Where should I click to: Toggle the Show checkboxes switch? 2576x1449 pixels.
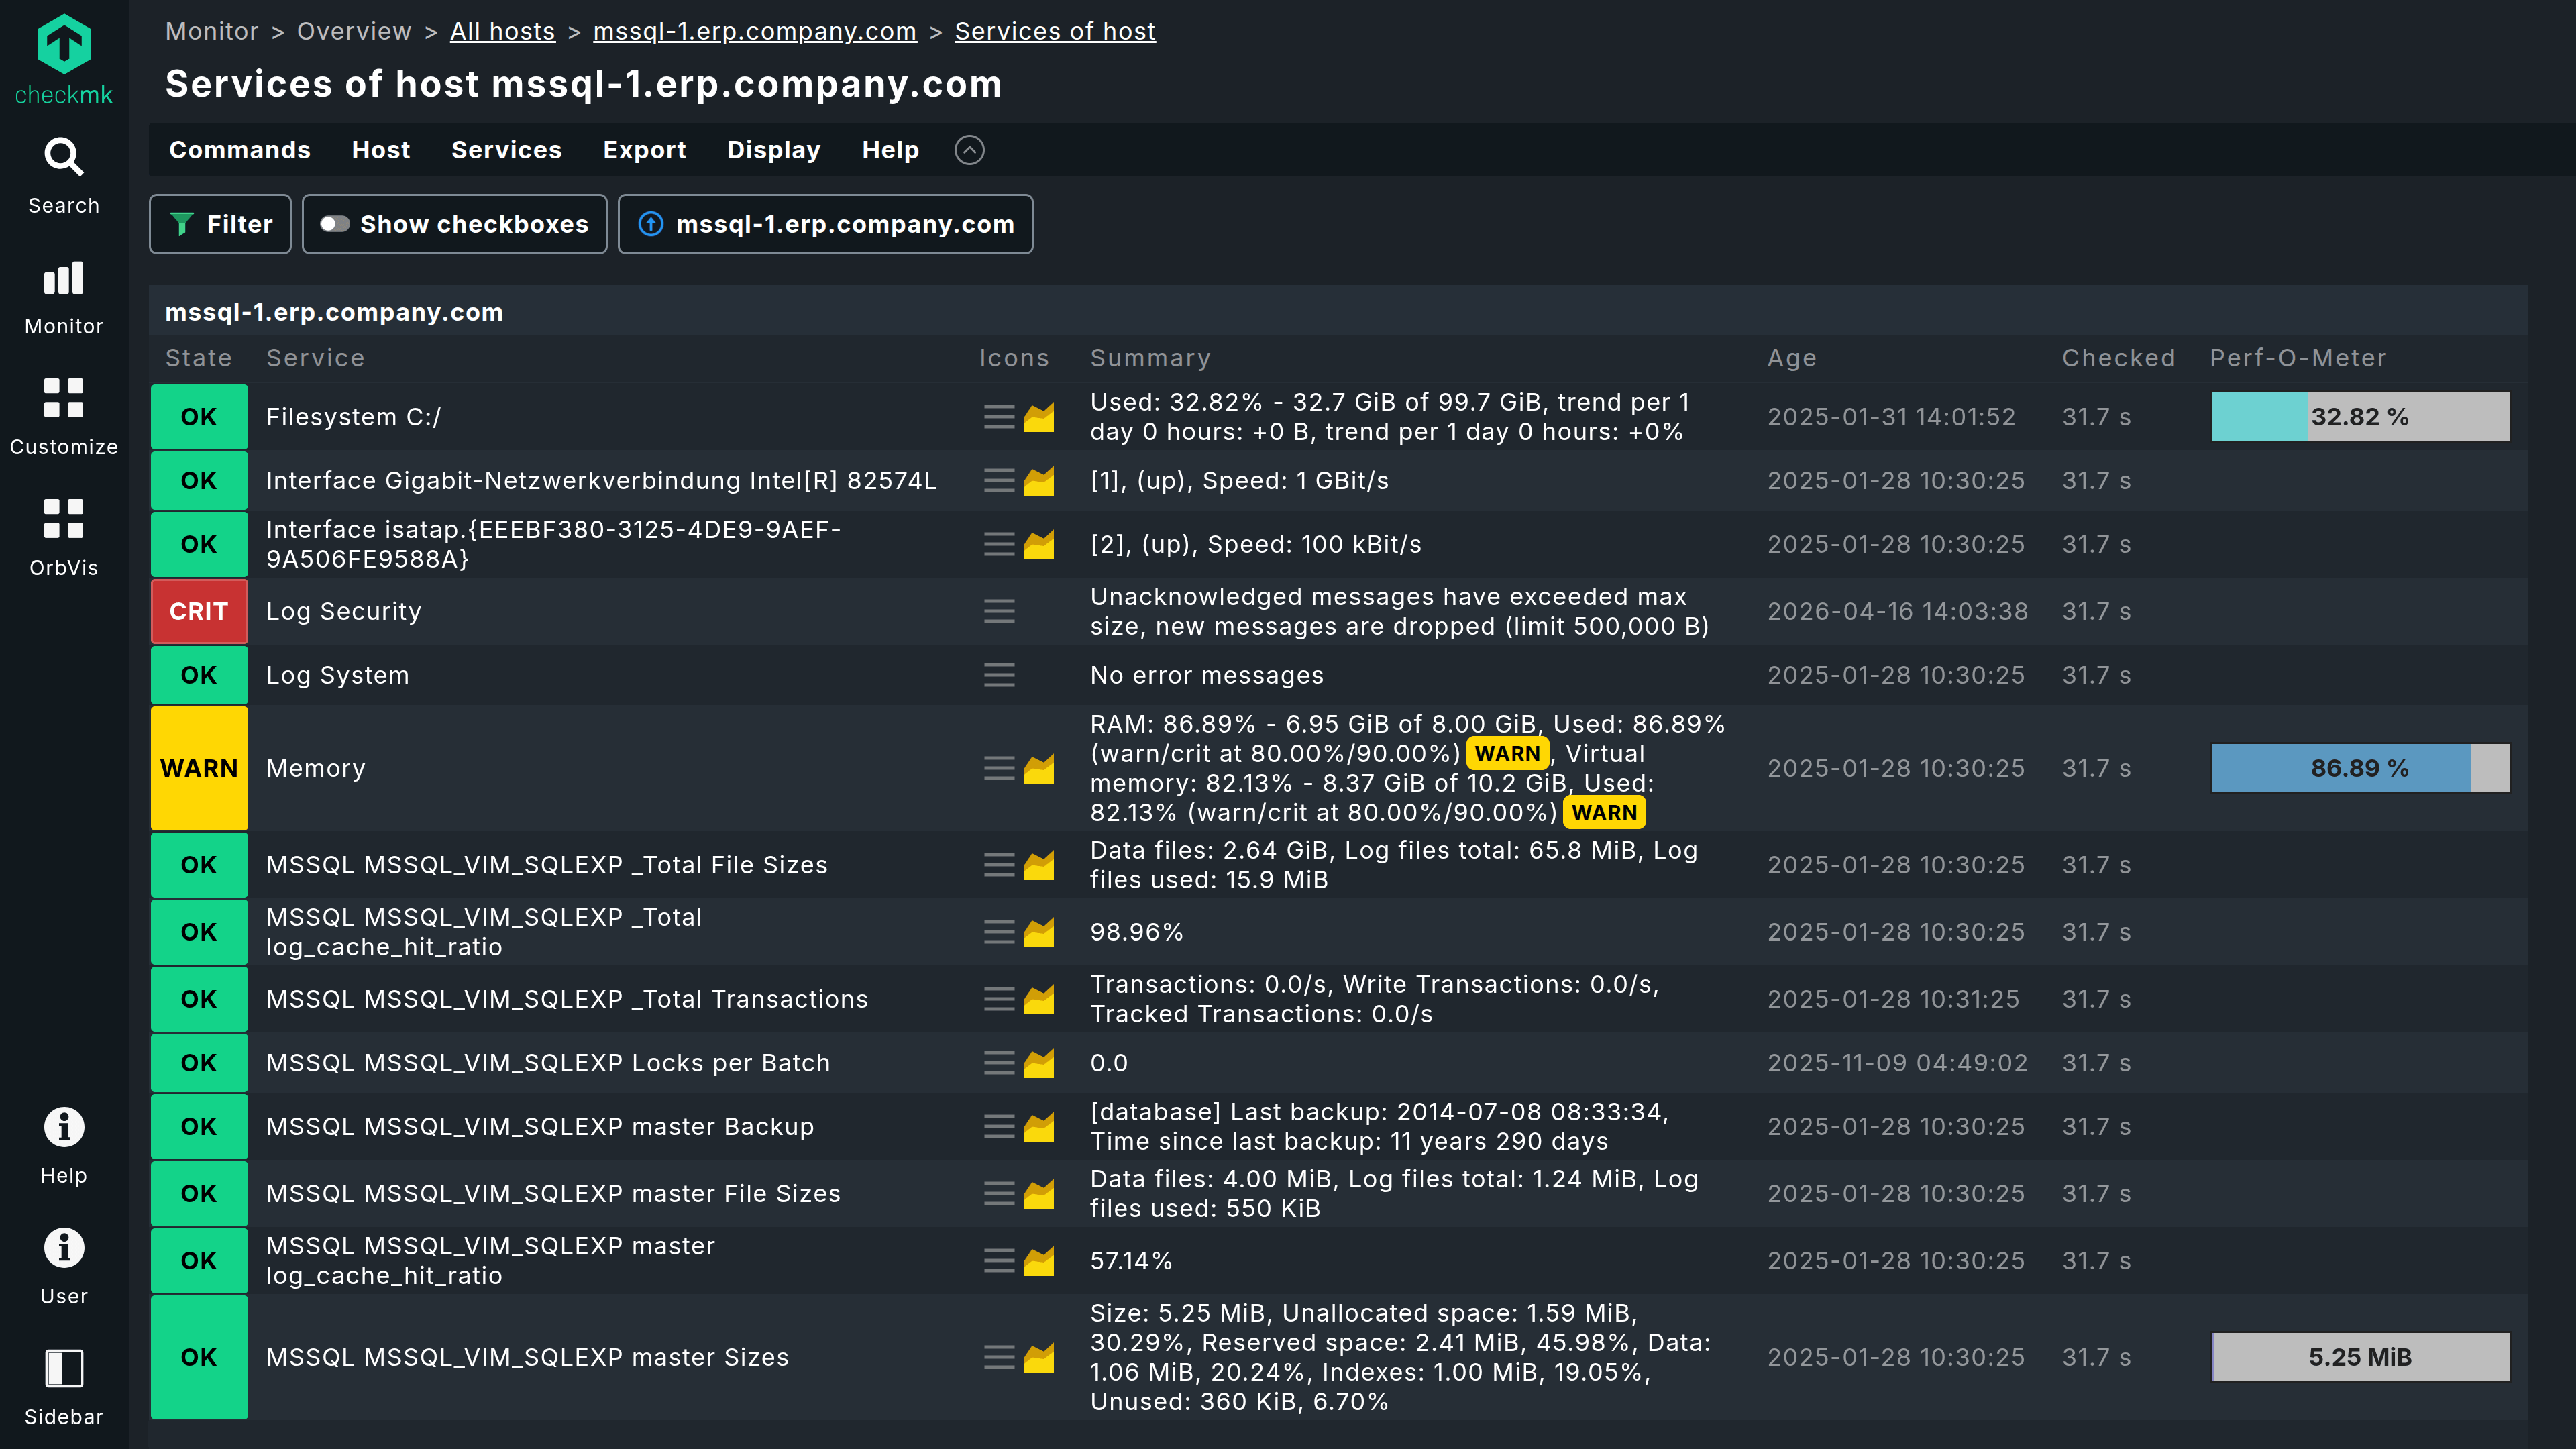pyautogui.click(x=335, y=224)
